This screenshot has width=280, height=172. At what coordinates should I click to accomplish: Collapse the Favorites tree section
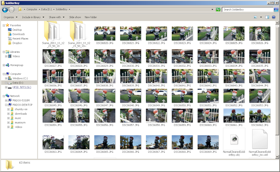point(4,25)
